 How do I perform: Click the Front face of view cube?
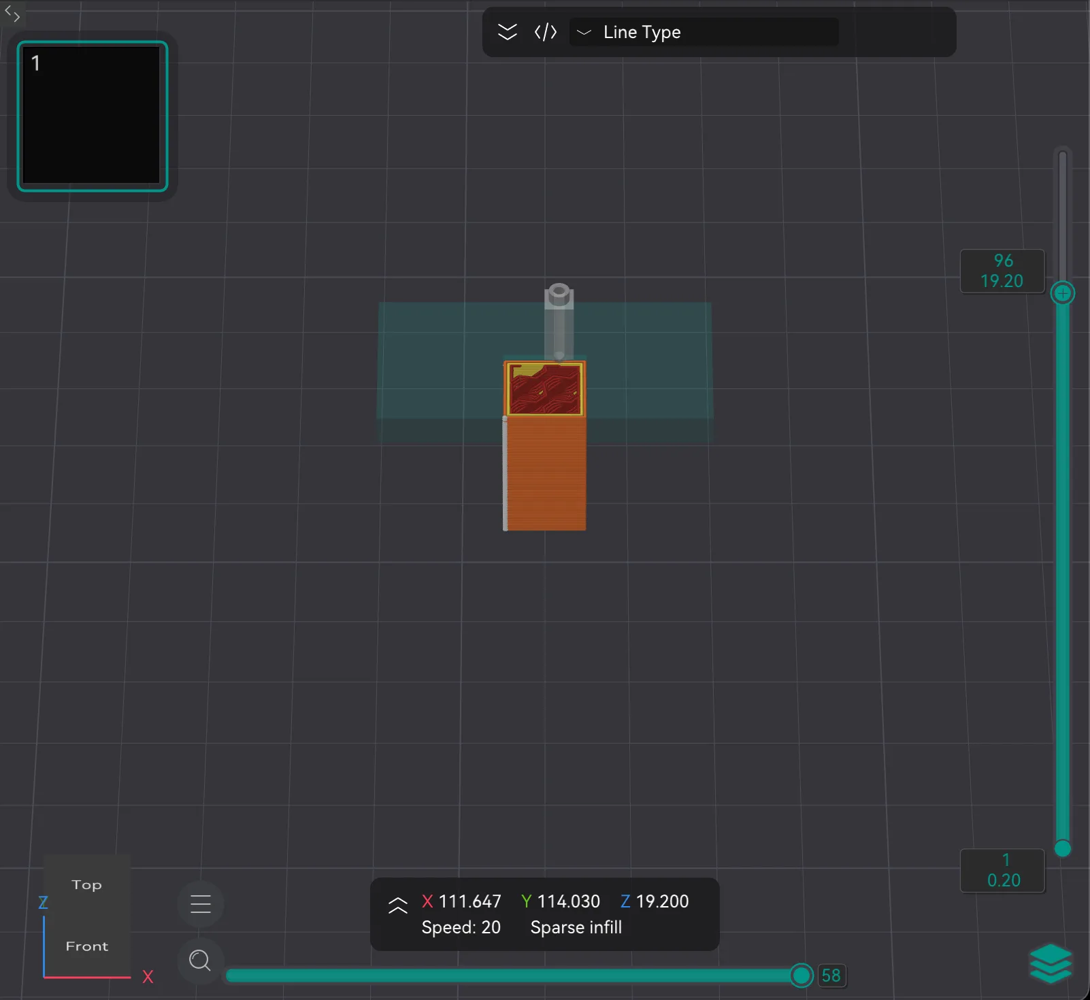[x=86, y=946]
